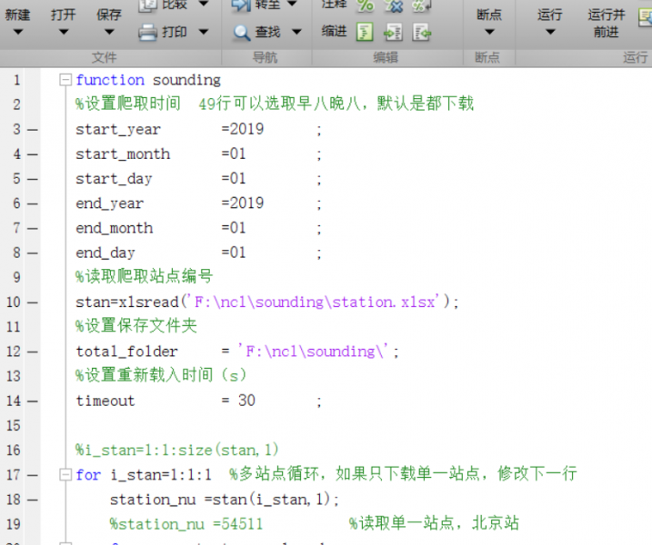Viewport: 652px width, 545px height.
Task: Collapse the for i_stan loop block
Action: coord(65,474)
